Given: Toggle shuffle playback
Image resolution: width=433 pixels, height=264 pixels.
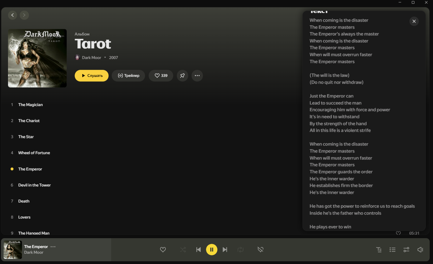Looking at the screenshot, I should 183,250.
